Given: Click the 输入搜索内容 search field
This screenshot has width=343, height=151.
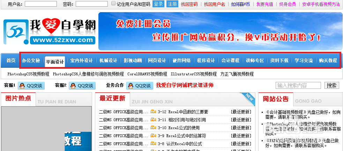Looking at the screenshot, I should tap(298, 85).
